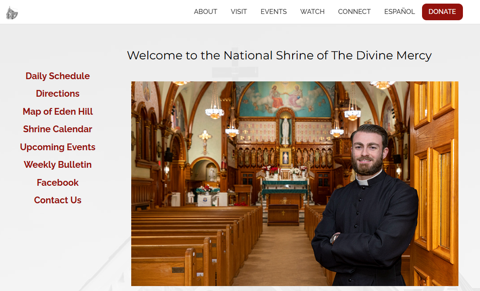Visit the Facebook link in sidebar
This screenshot has width=480, height=291.
click(58, 183)
